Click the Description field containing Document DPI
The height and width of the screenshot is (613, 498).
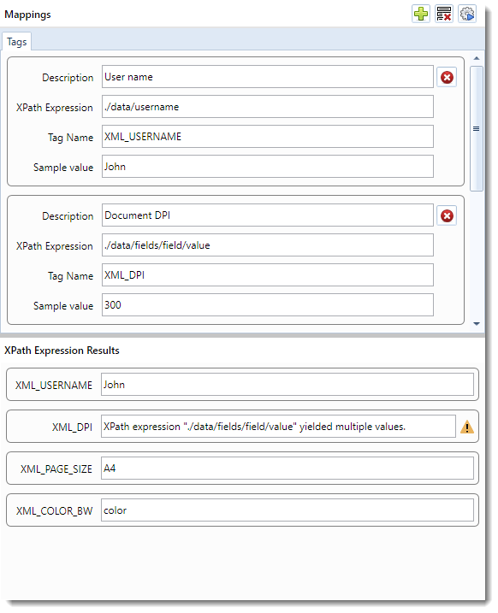point(268,215)
